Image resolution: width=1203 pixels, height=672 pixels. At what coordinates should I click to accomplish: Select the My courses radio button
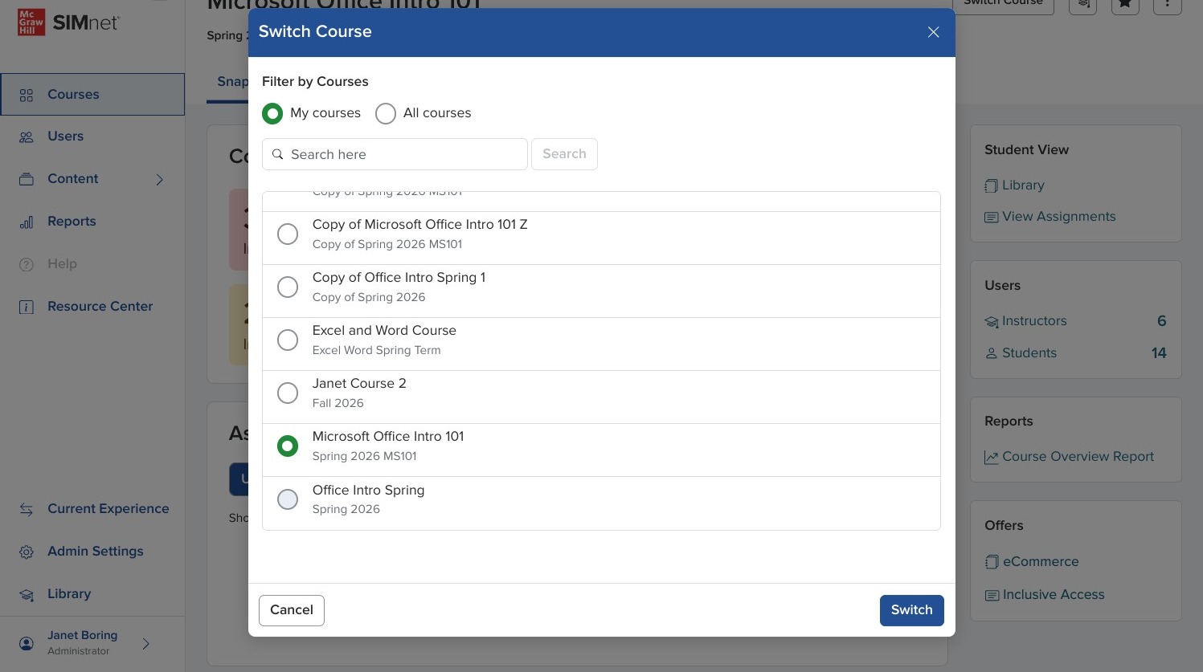272,113
